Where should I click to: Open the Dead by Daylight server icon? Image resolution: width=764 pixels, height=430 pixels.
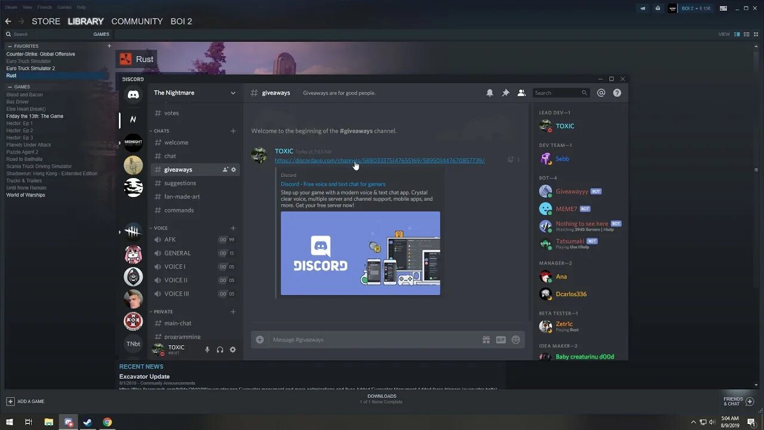point(133,232)
